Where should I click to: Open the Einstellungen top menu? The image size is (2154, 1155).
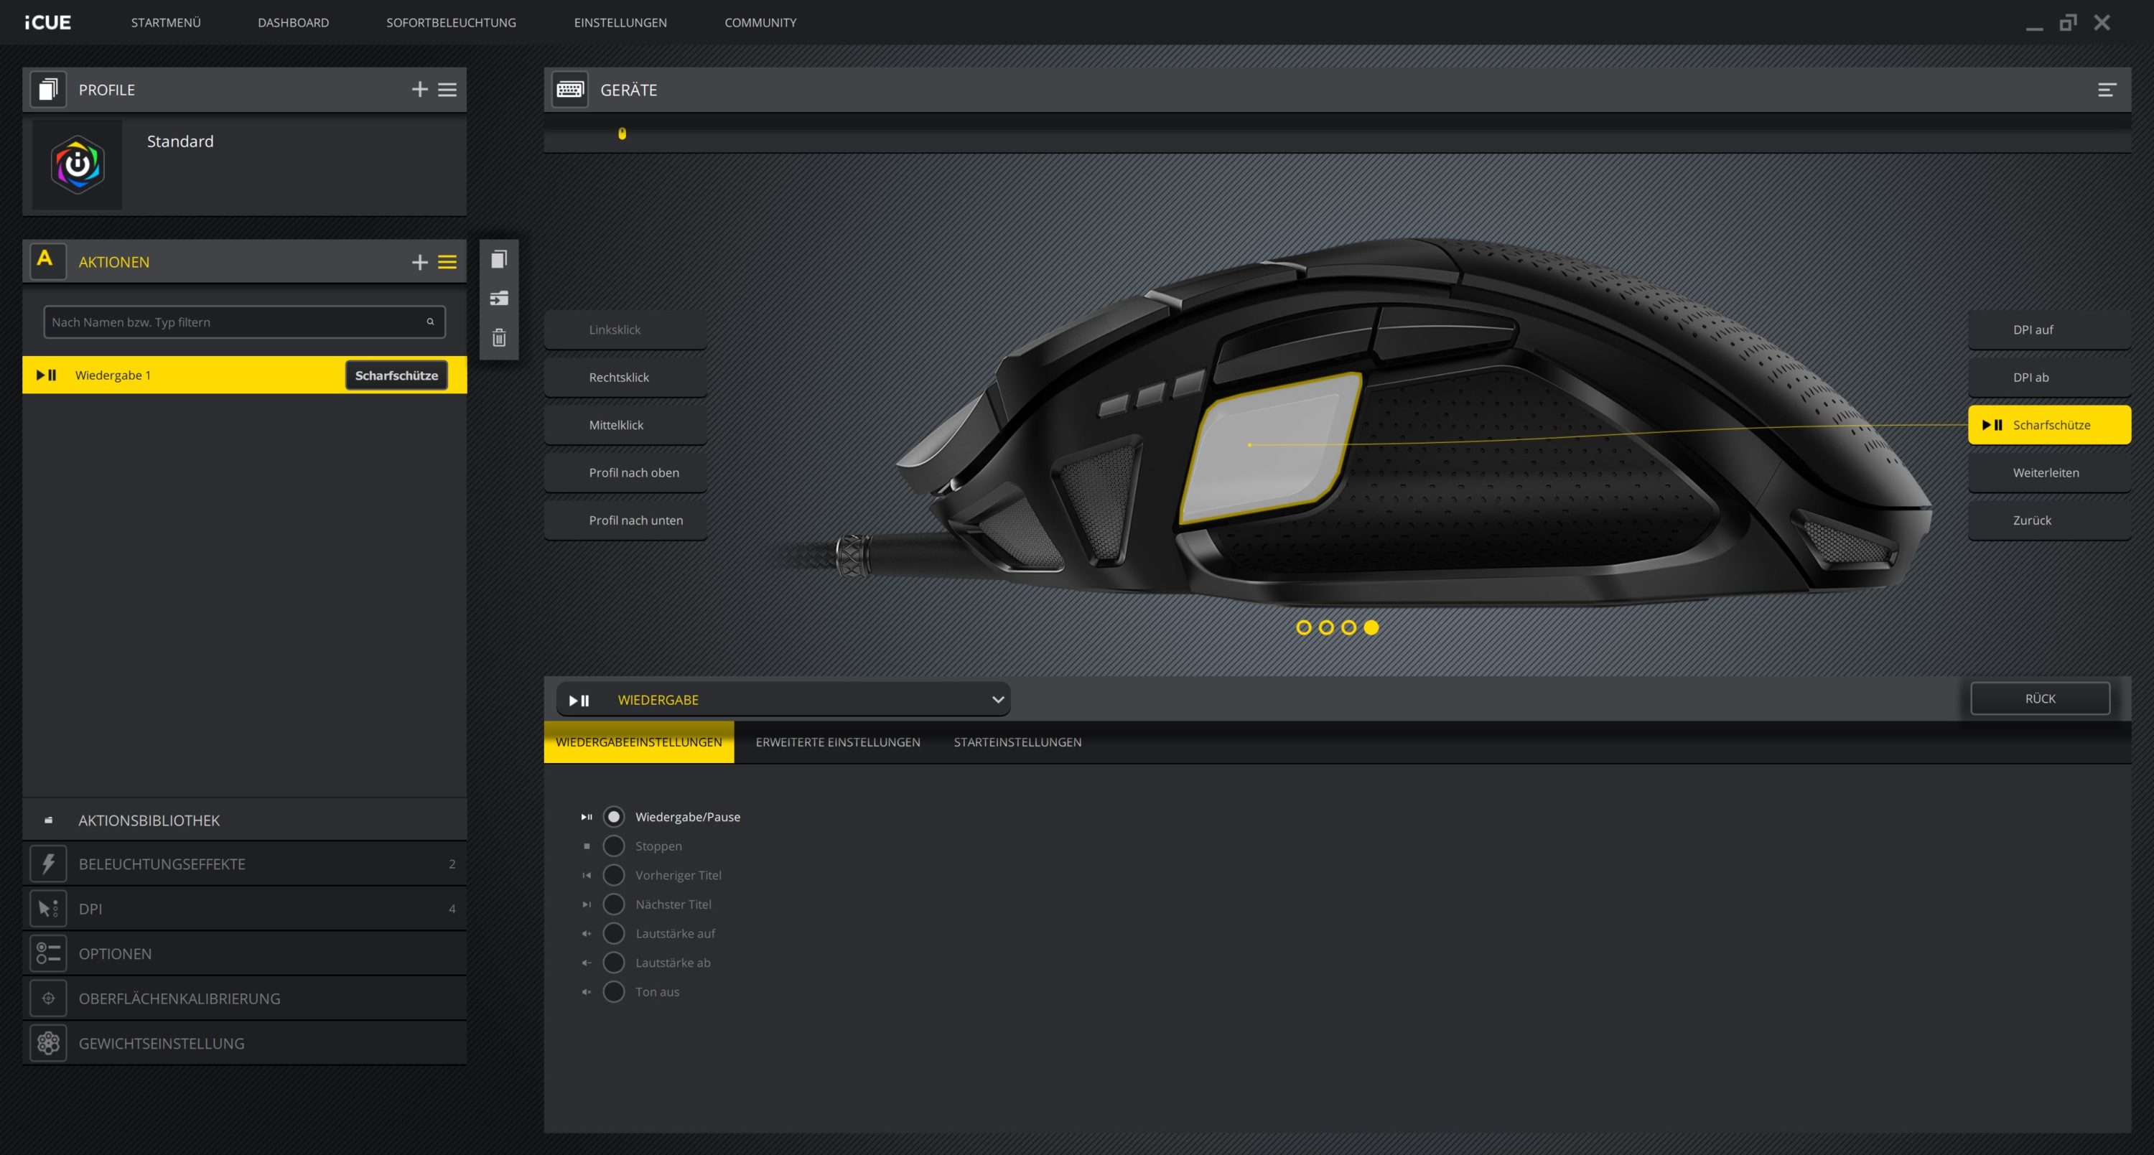[x=620, y=22]
